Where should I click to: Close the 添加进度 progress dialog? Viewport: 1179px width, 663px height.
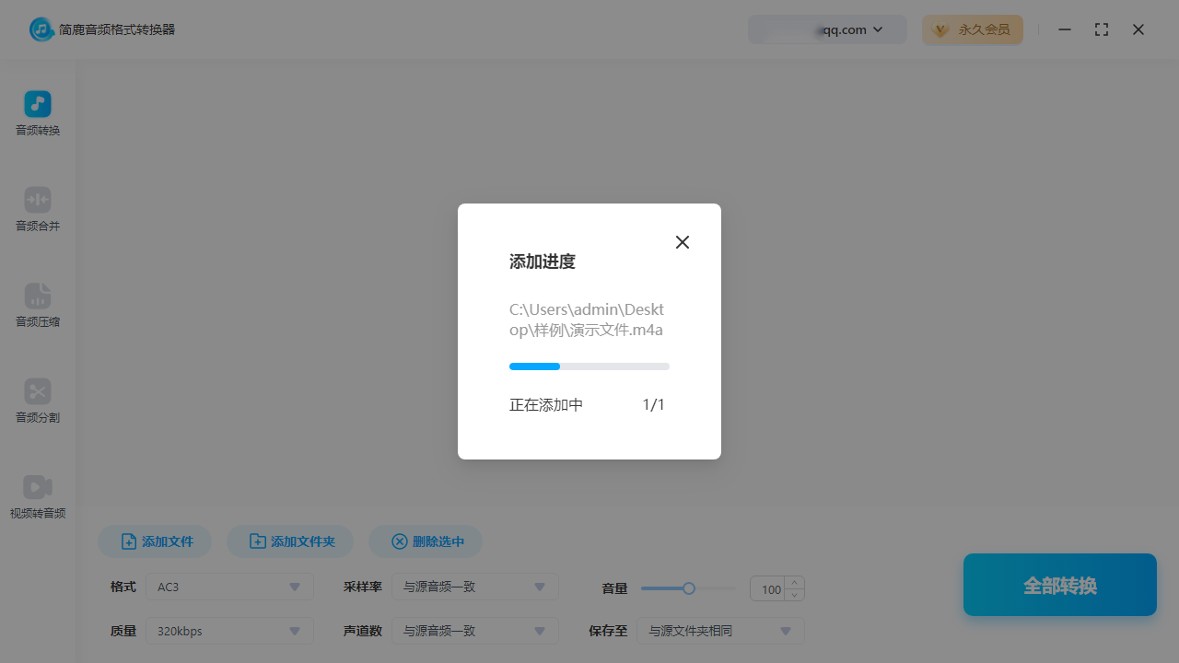682,241
